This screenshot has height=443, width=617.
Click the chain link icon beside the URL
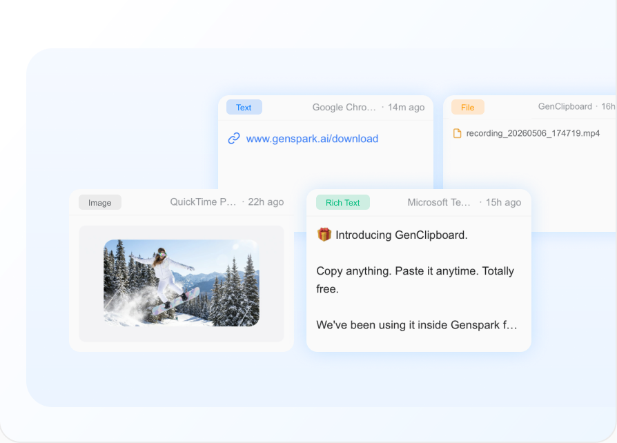[x=234, y=139]
